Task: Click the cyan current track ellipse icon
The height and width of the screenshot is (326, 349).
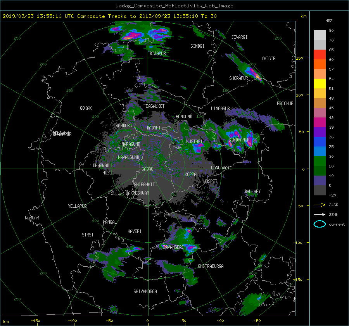Action: (x=320, y=224)
